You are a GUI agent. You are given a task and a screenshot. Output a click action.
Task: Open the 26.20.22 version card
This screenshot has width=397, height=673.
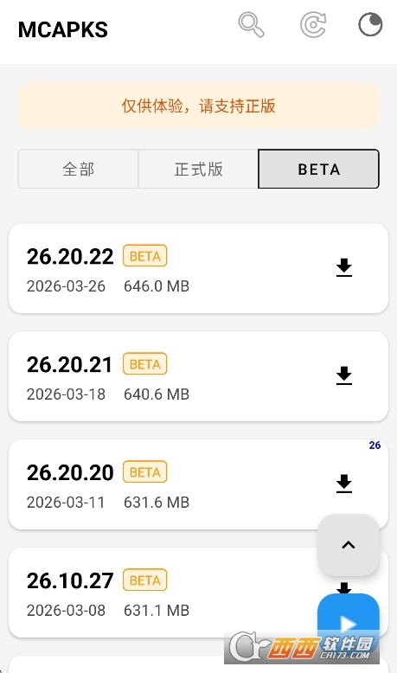coord(198,268)
